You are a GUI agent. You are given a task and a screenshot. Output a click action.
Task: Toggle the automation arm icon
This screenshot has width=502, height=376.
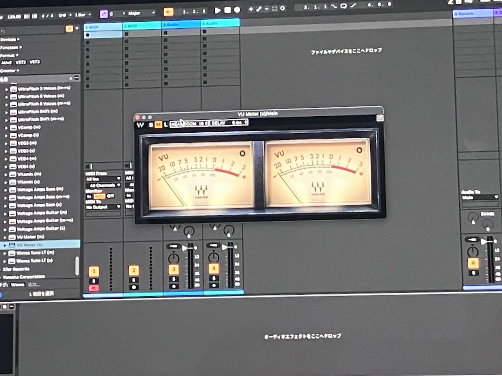[259, 9]
